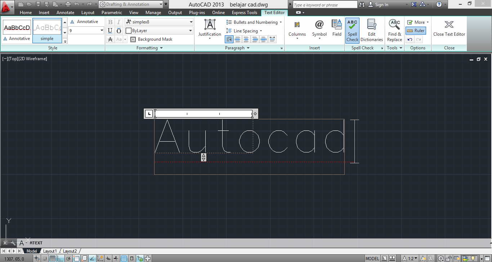Toggle Bold formatting
Screen dimensions: 492x262
point(110,22)
